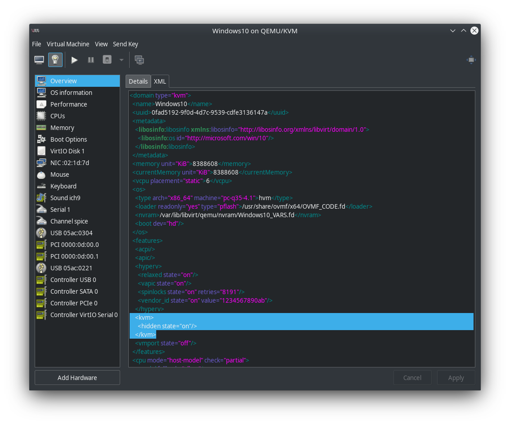Viewport: 510px width, 425px height.
Task: Click the Cancel button
Action: pyautogui.click(x=412, y=378)
